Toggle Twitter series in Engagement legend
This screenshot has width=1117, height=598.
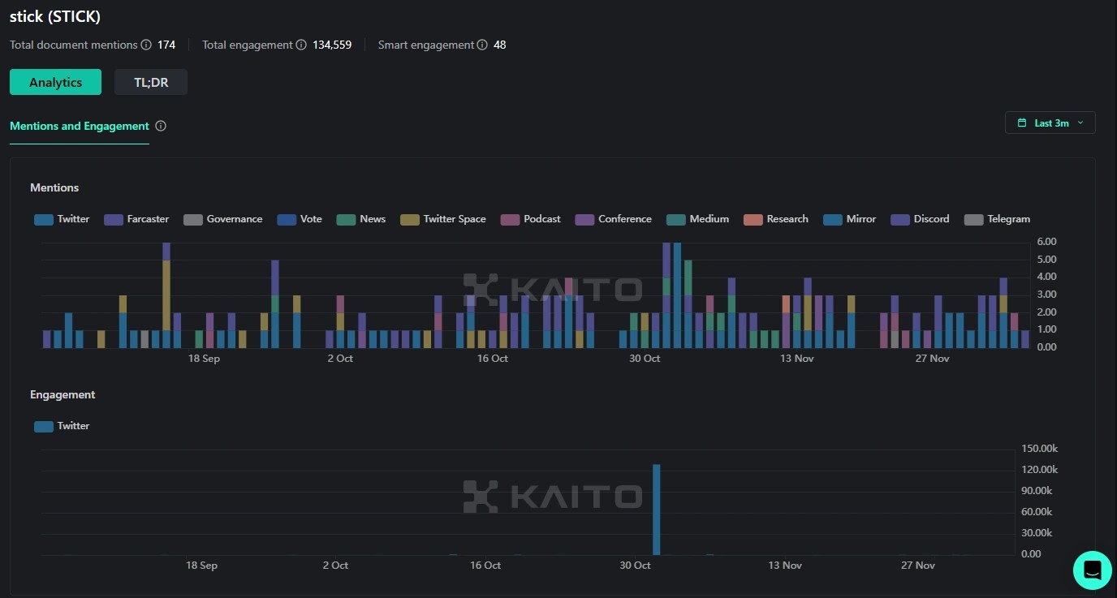pyautogui.click(x=62, y=426)
